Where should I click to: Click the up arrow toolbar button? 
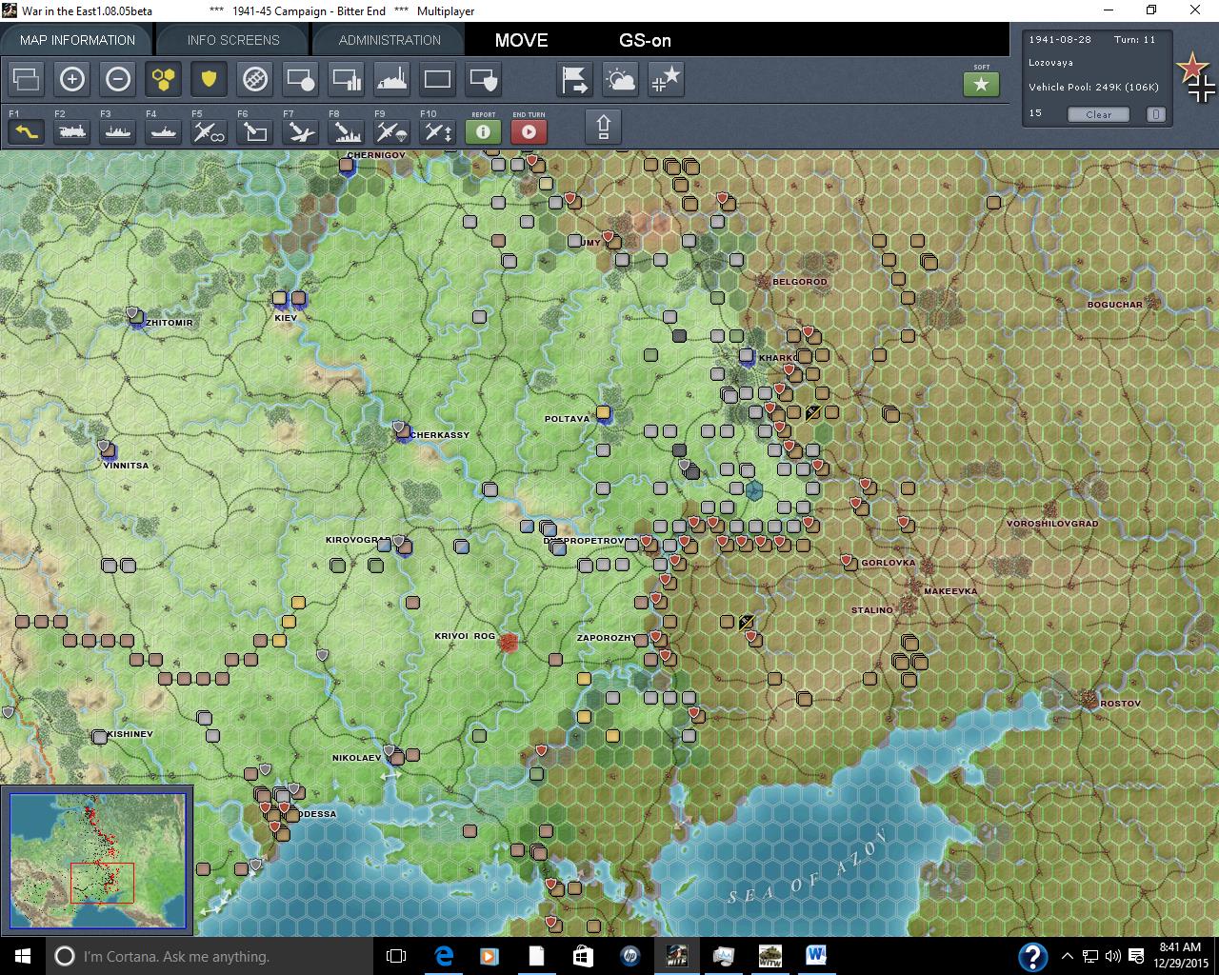(x=603, y=127)
